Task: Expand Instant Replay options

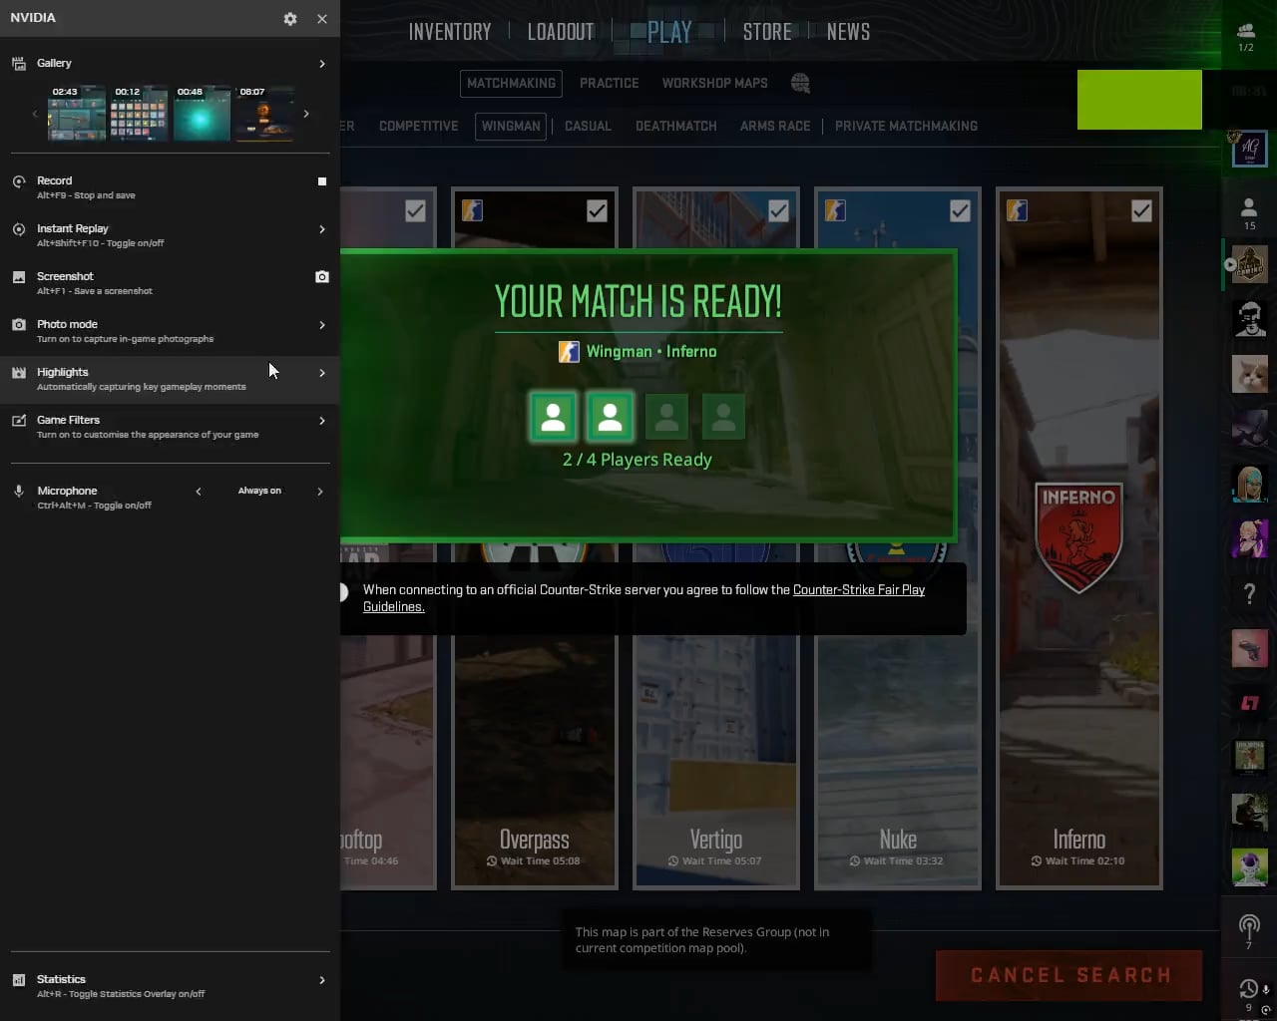Action: [322, 229]
